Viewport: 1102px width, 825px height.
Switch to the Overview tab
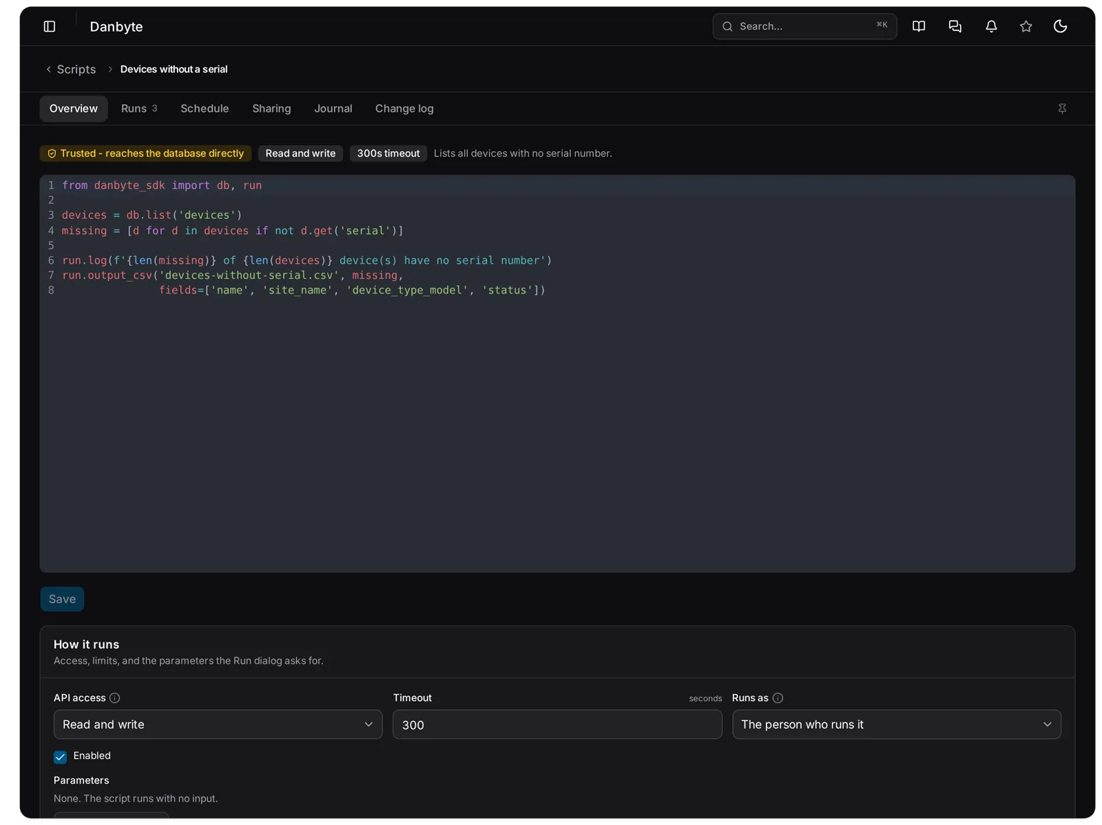(74, 109)
